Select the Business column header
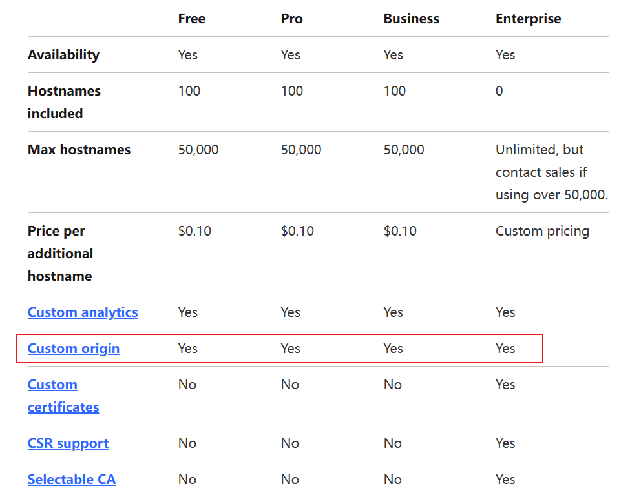The width and height of the screenshot is (630, 495). pyautogui.click(x=411, y=19)
